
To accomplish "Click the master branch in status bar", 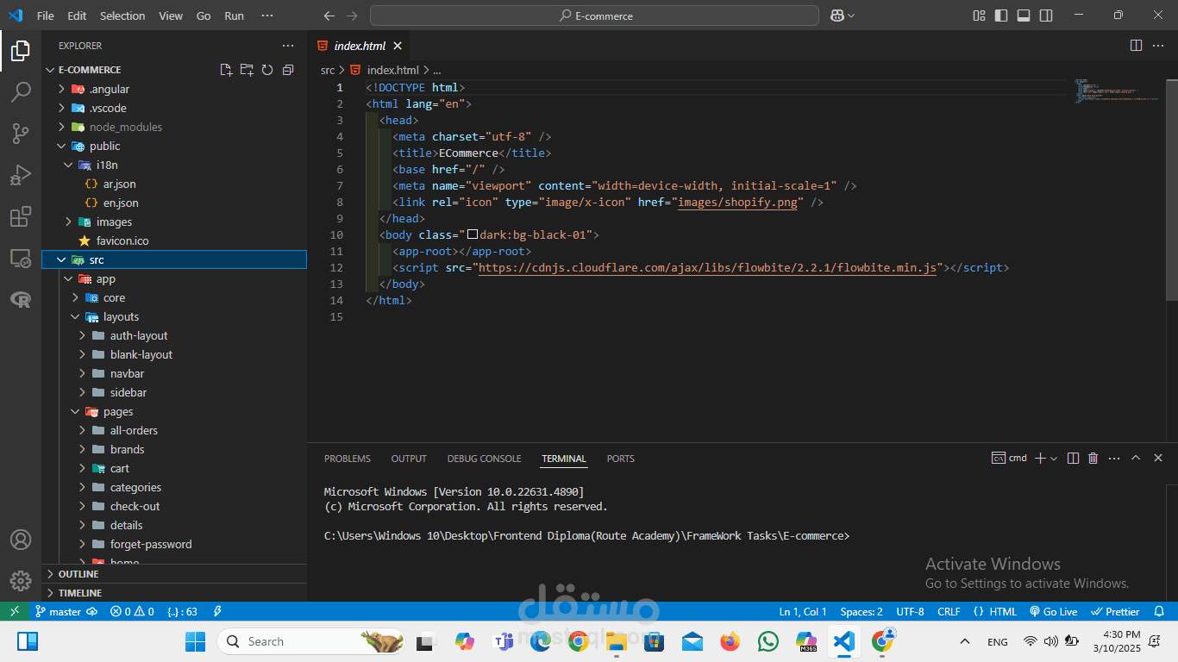I will (x=65, y=611).
